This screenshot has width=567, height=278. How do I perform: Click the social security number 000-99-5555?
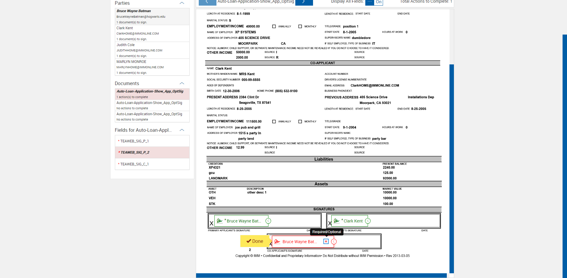pyautogui.click(x=251, y=80)
